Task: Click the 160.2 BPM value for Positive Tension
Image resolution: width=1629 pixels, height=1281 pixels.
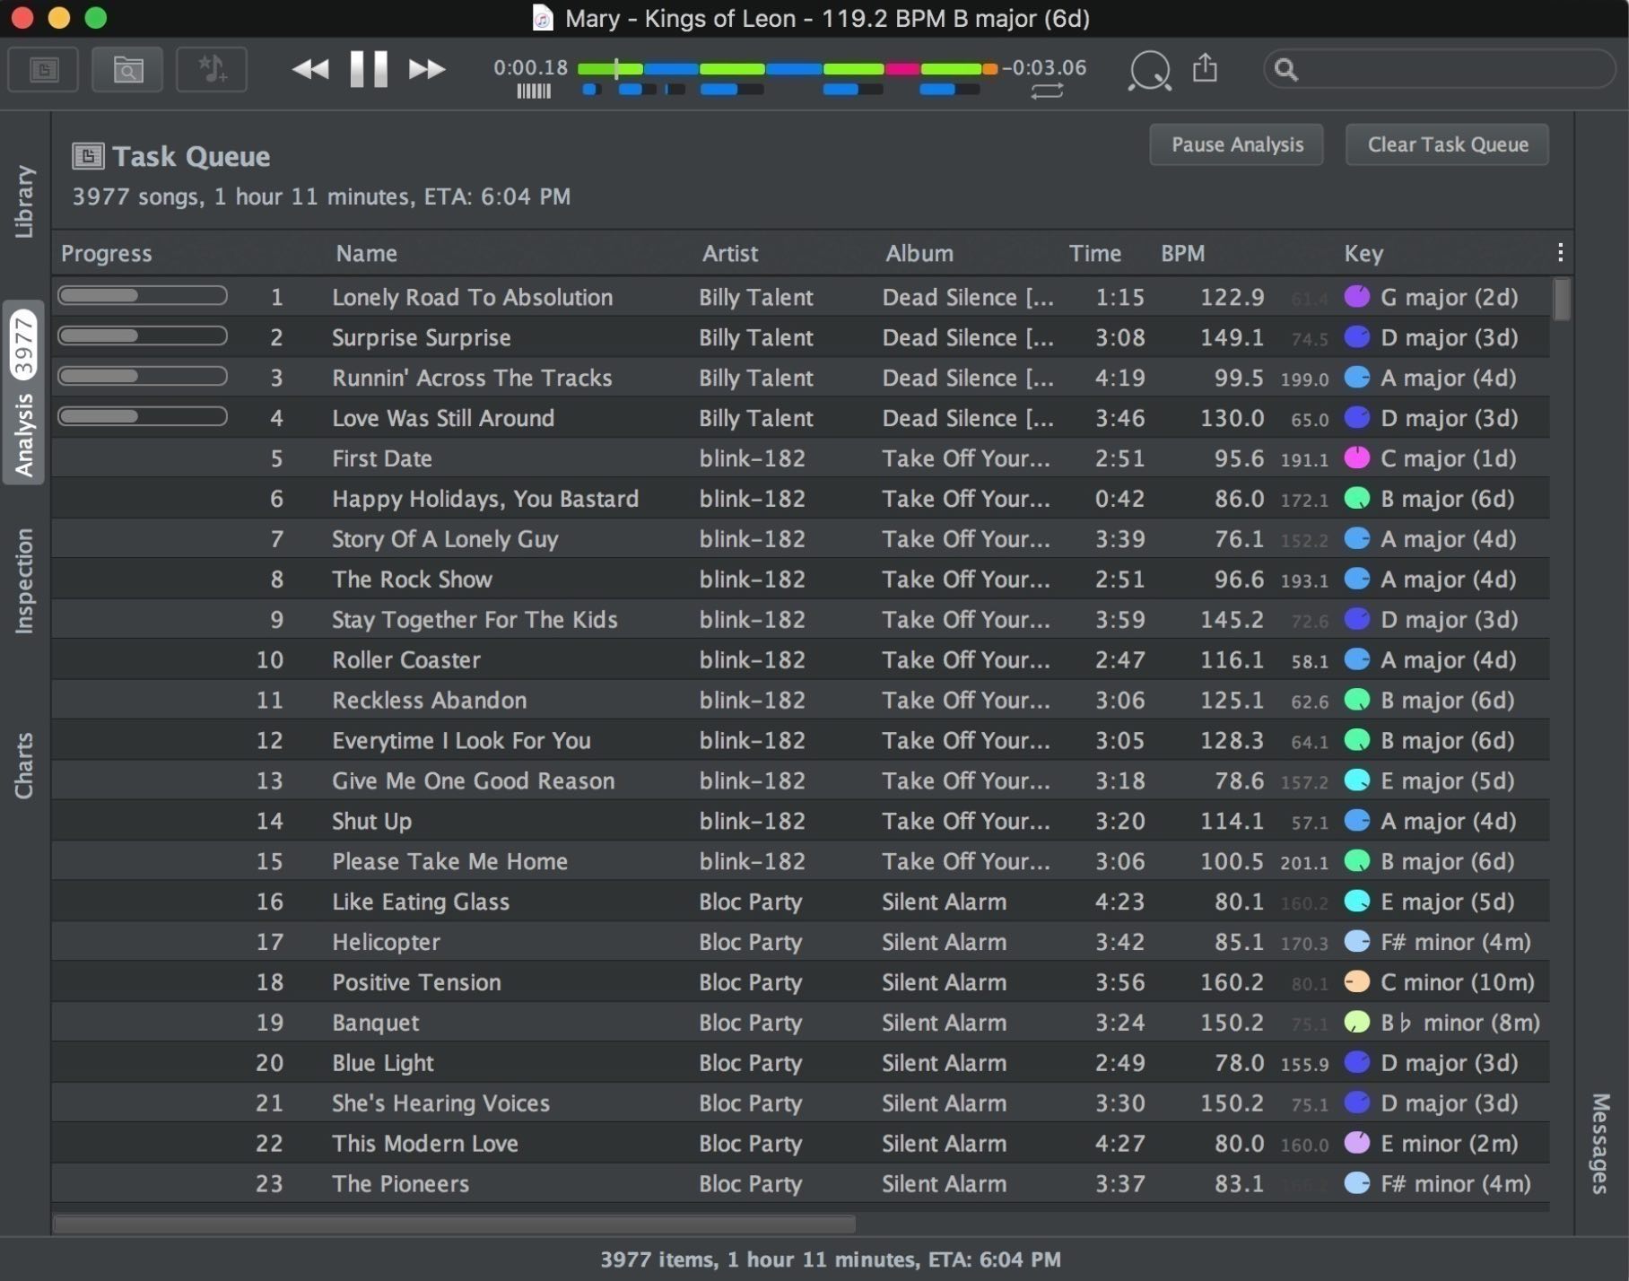Action: point(1232,982)
